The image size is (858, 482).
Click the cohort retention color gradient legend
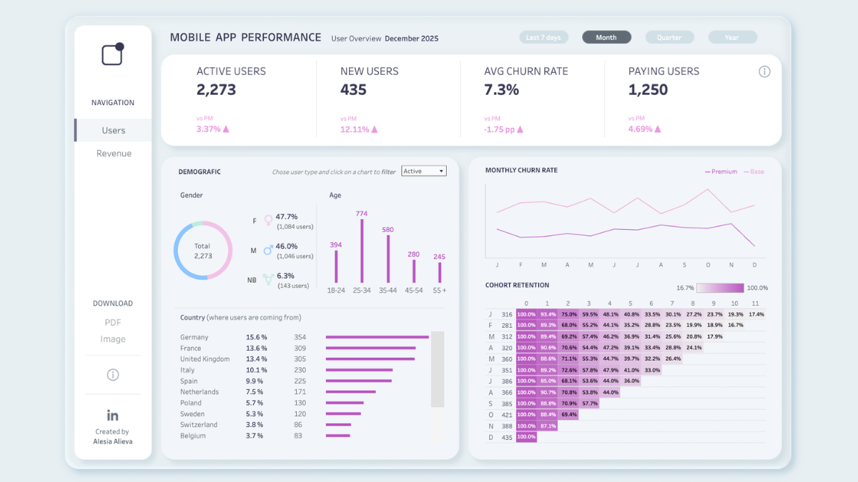720,288
